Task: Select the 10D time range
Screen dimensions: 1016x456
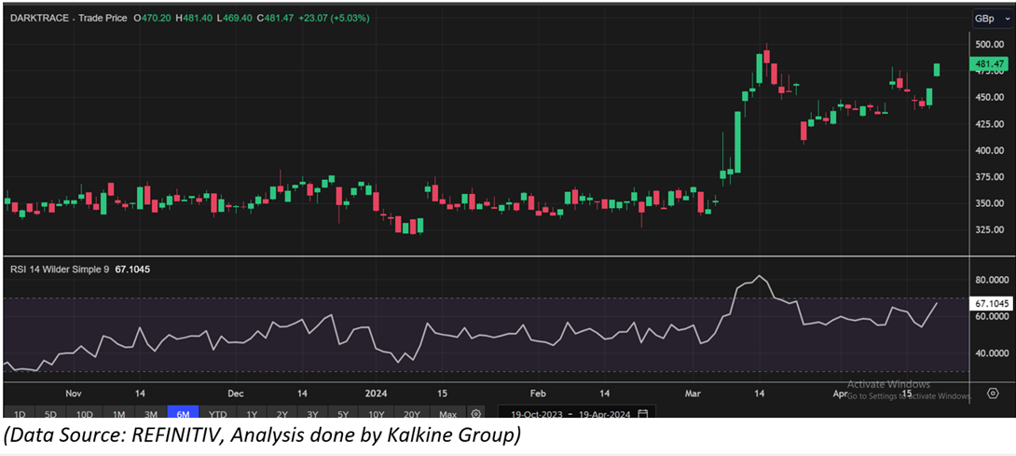Action: (84, 414)
